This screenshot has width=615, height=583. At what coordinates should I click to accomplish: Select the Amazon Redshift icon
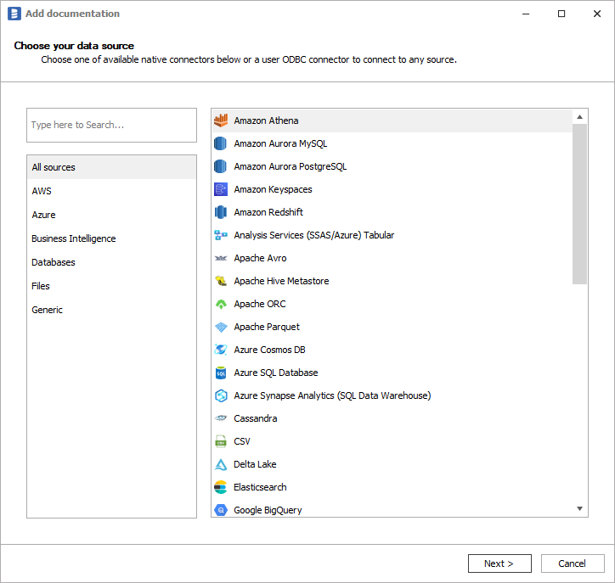coord(221,212)
